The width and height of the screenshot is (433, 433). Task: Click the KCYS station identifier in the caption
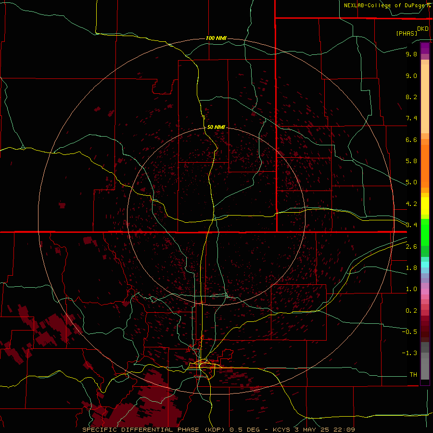(281, 430)
